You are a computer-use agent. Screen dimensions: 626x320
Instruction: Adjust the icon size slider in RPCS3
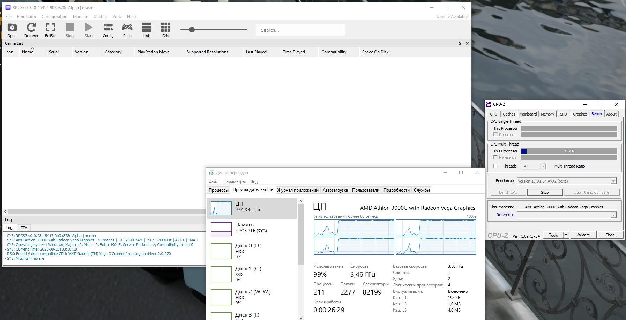[x=192, y=30]
